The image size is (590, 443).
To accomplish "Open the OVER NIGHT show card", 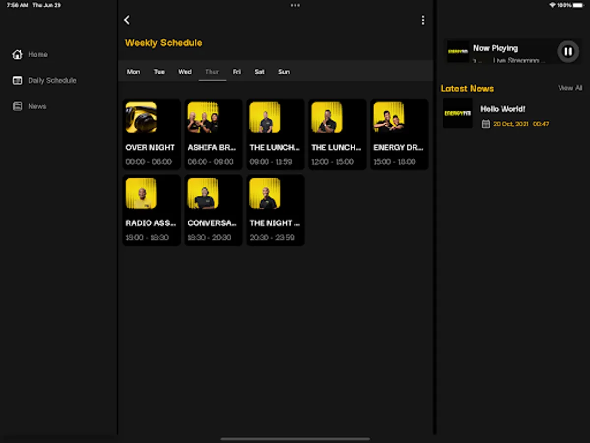I will [151, 134].
